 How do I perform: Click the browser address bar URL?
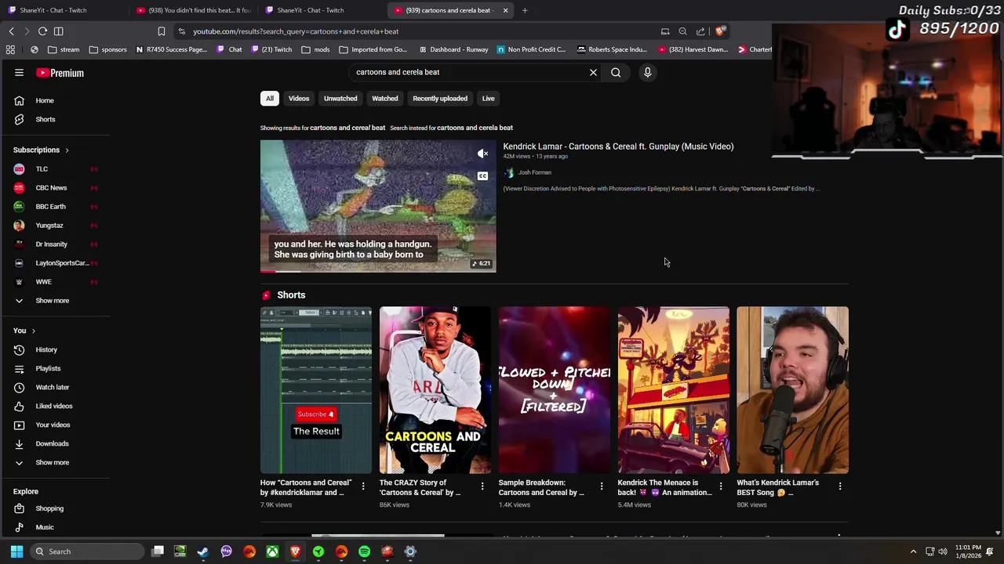[296, 31]
